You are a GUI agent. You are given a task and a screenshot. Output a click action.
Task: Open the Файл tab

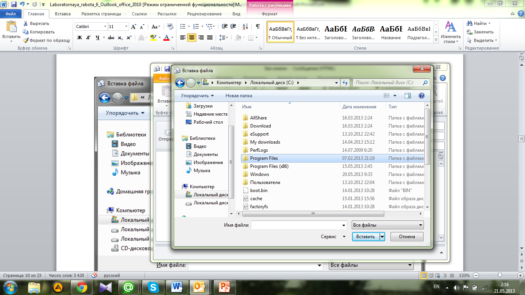pos(11,14)
